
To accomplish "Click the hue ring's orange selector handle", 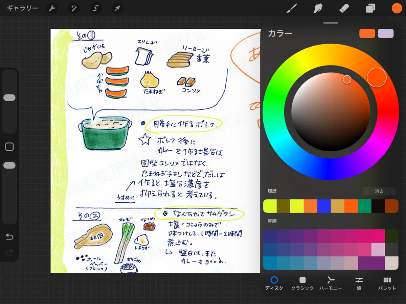I will (377, 77).
